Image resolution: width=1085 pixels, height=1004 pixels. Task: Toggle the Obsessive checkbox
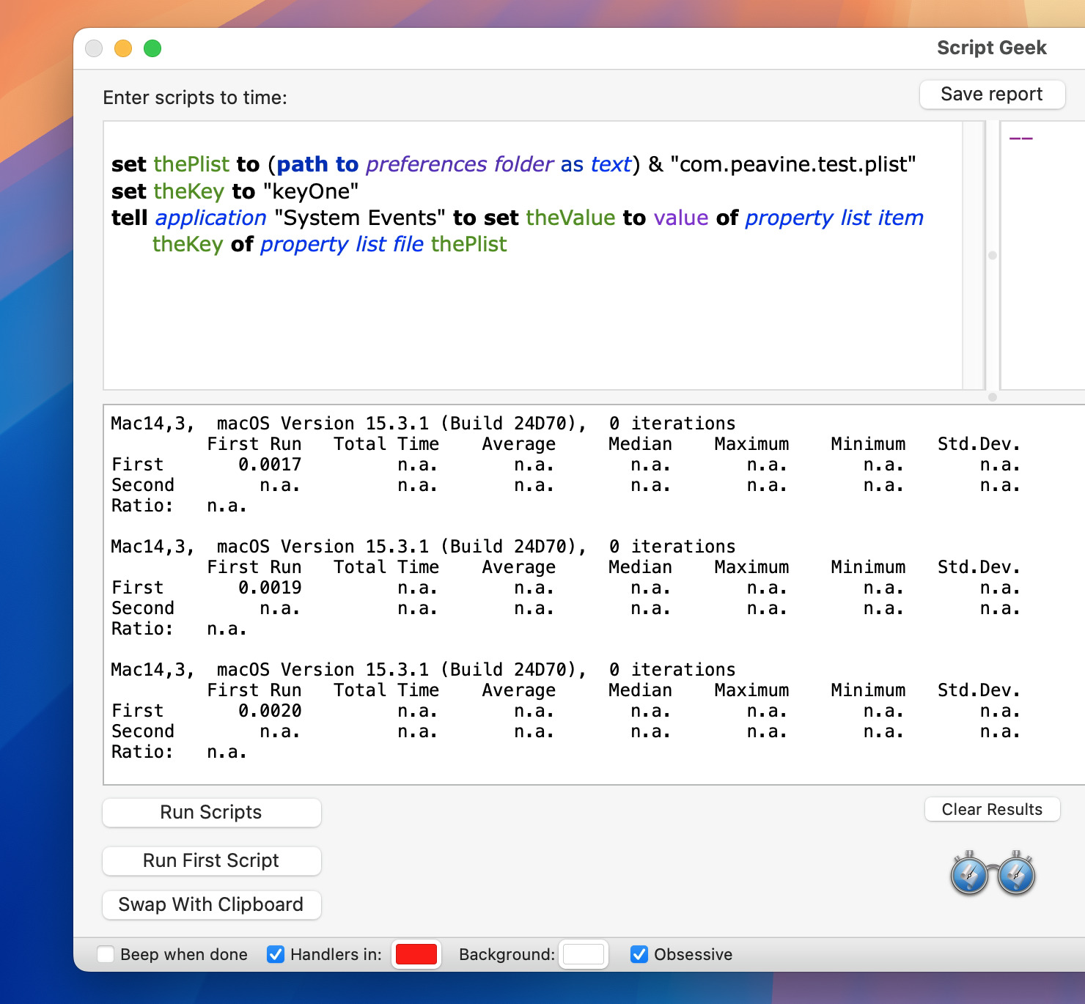639,954
